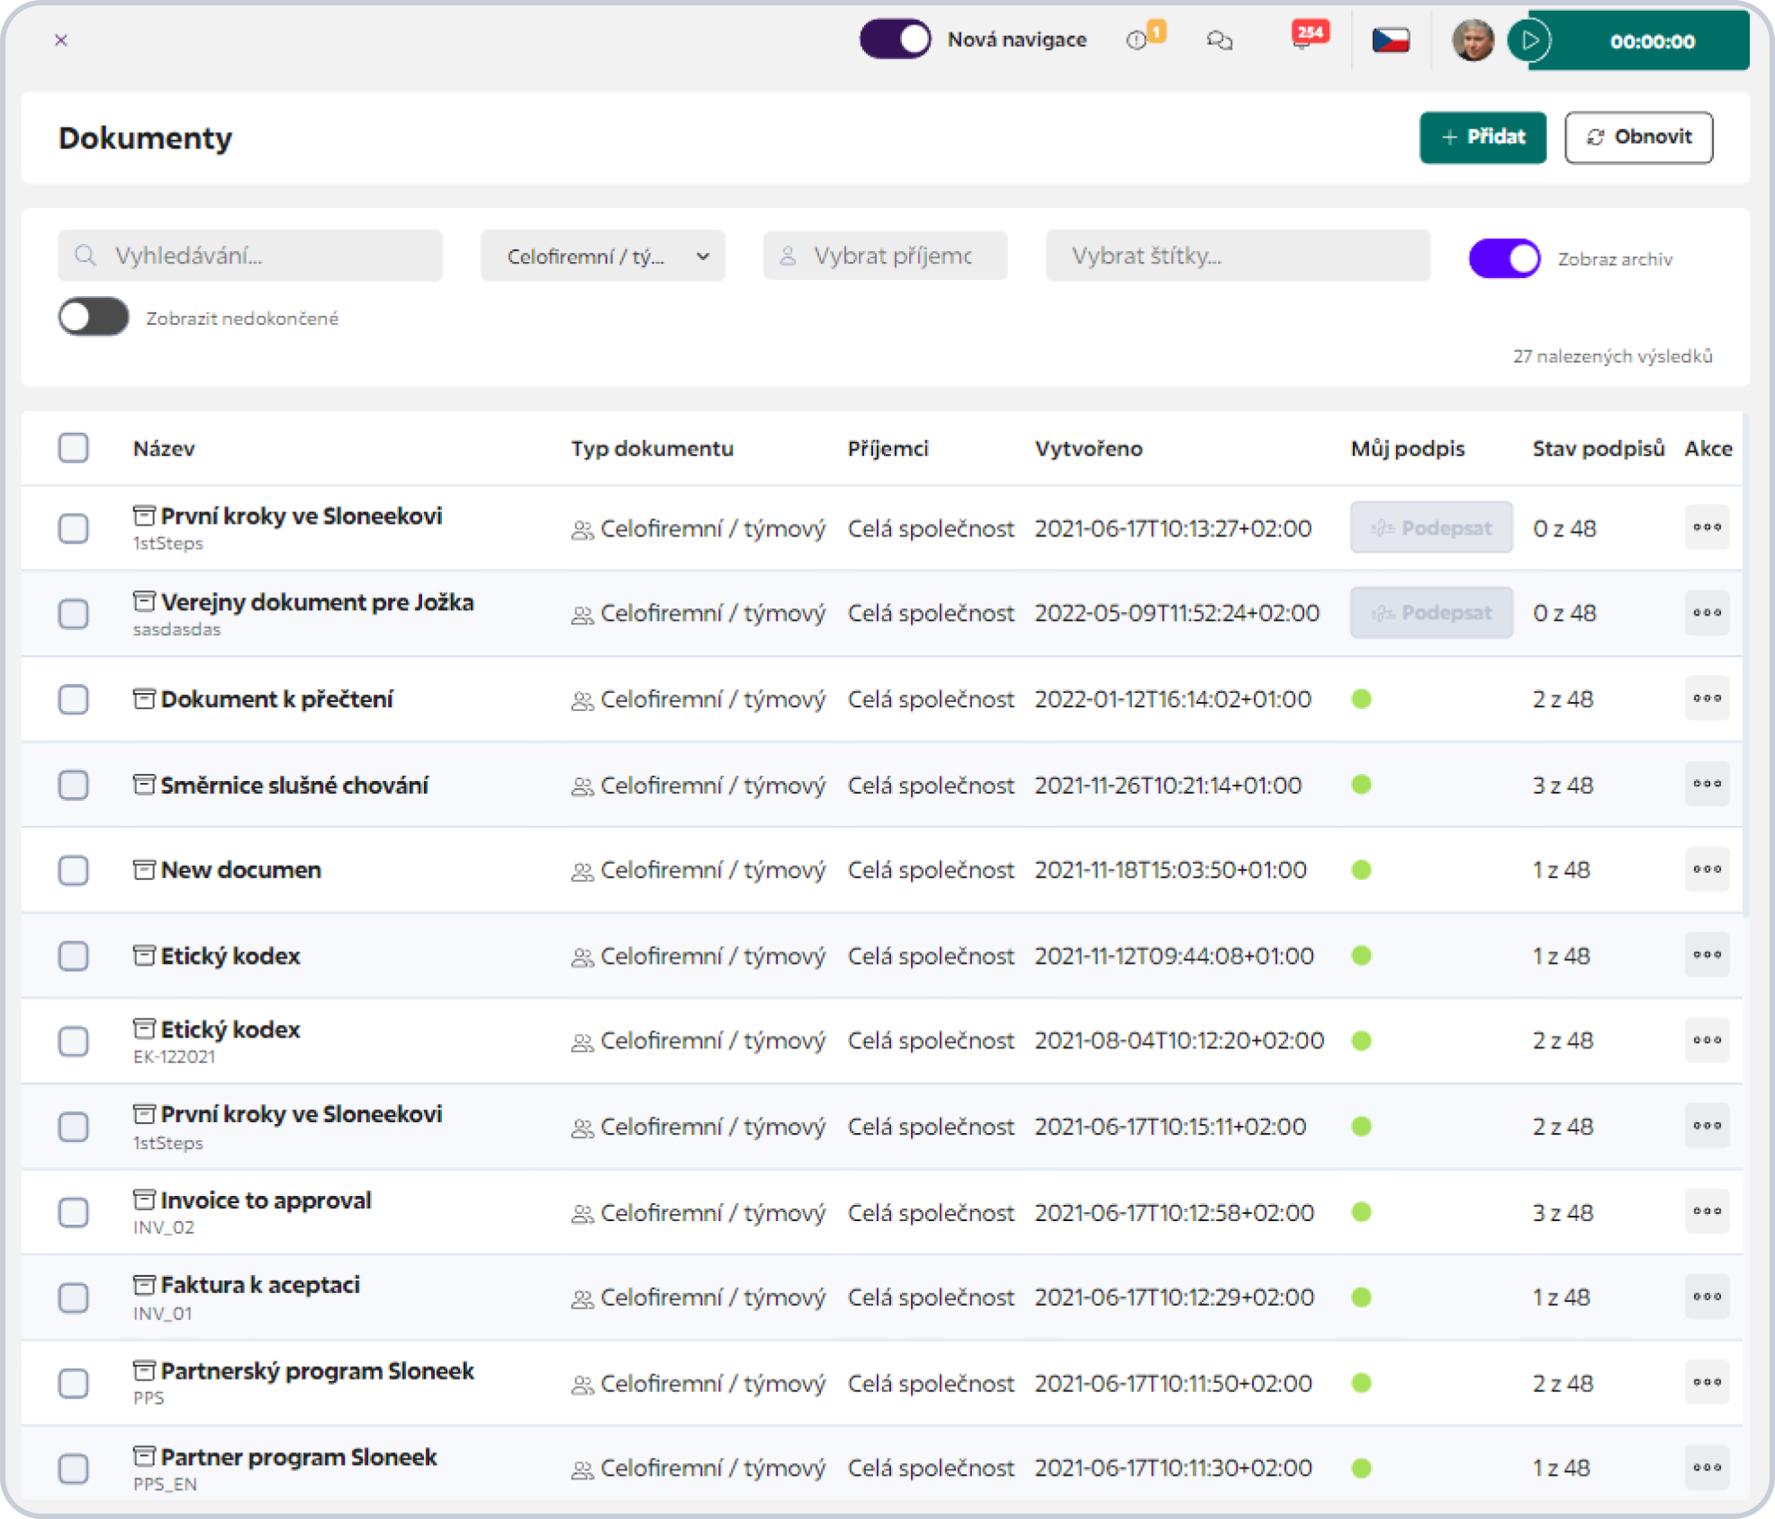Click the close X icon top left
The image size is (1775, 1519).
coord(61,40)
